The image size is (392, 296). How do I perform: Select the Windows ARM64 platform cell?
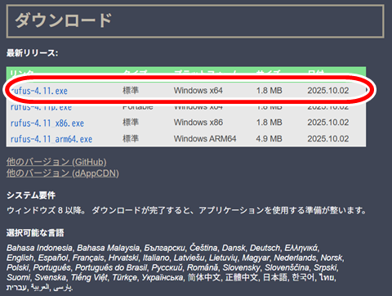pyautogui.click(x=205, y=139)
